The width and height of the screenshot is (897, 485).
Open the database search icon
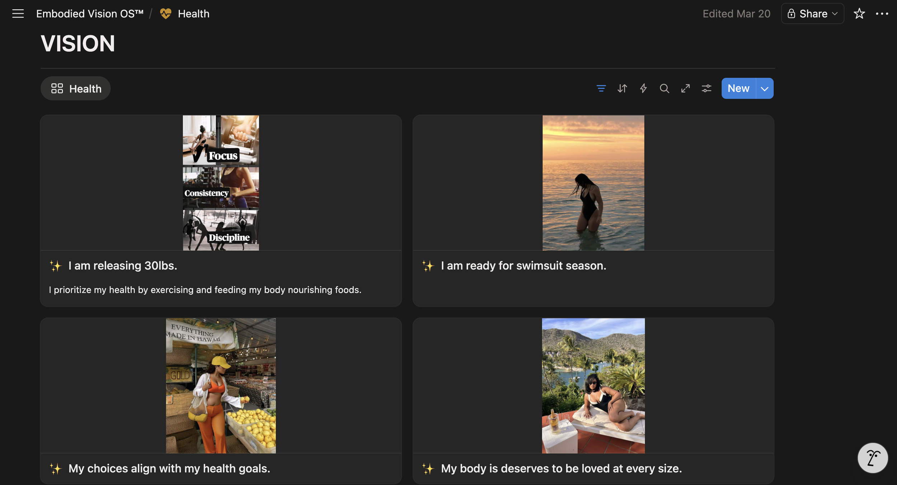tap(664, 88)
